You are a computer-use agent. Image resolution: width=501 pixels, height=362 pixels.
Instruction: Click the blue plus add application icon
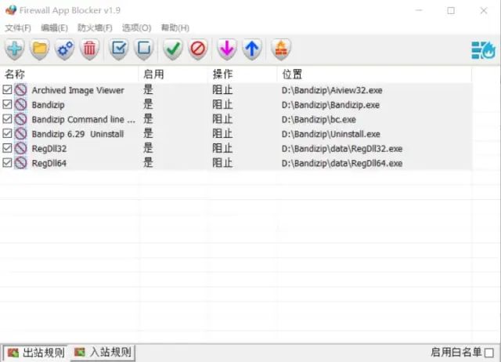[x=15, y=49]
